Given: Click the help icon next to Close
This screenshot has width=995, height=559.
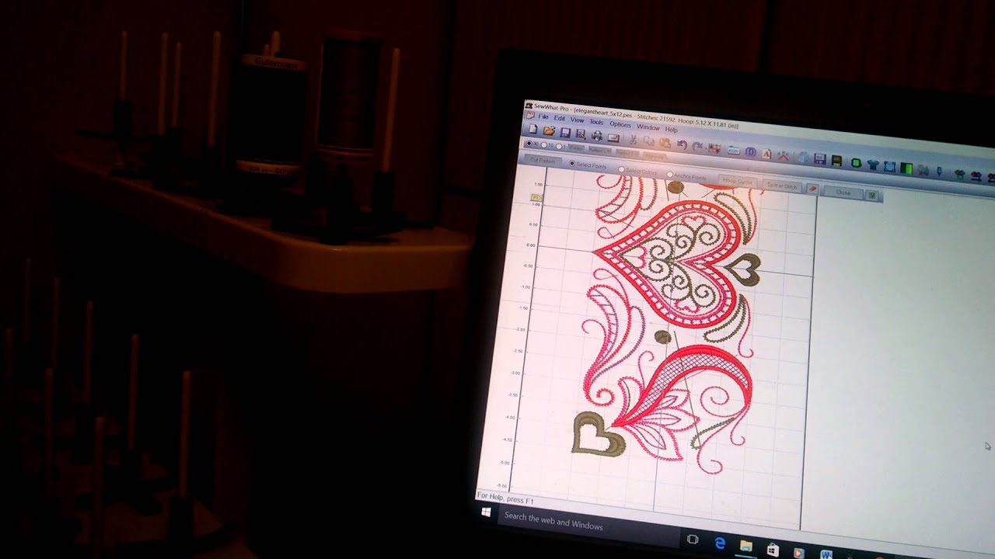Looking at the screenshot, I should tap(871, 194).
